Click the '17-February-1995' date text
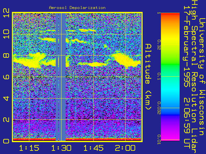Viewport: 206px width, 154px height. coord(187,47)
